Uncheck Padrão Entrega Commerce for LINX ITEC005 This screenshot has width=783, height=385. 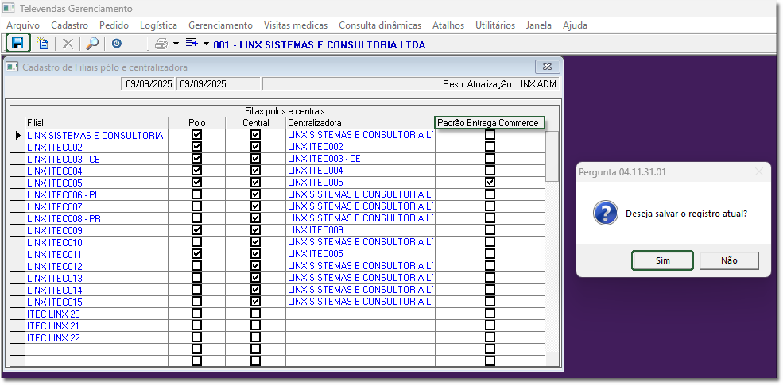(490, 183)
